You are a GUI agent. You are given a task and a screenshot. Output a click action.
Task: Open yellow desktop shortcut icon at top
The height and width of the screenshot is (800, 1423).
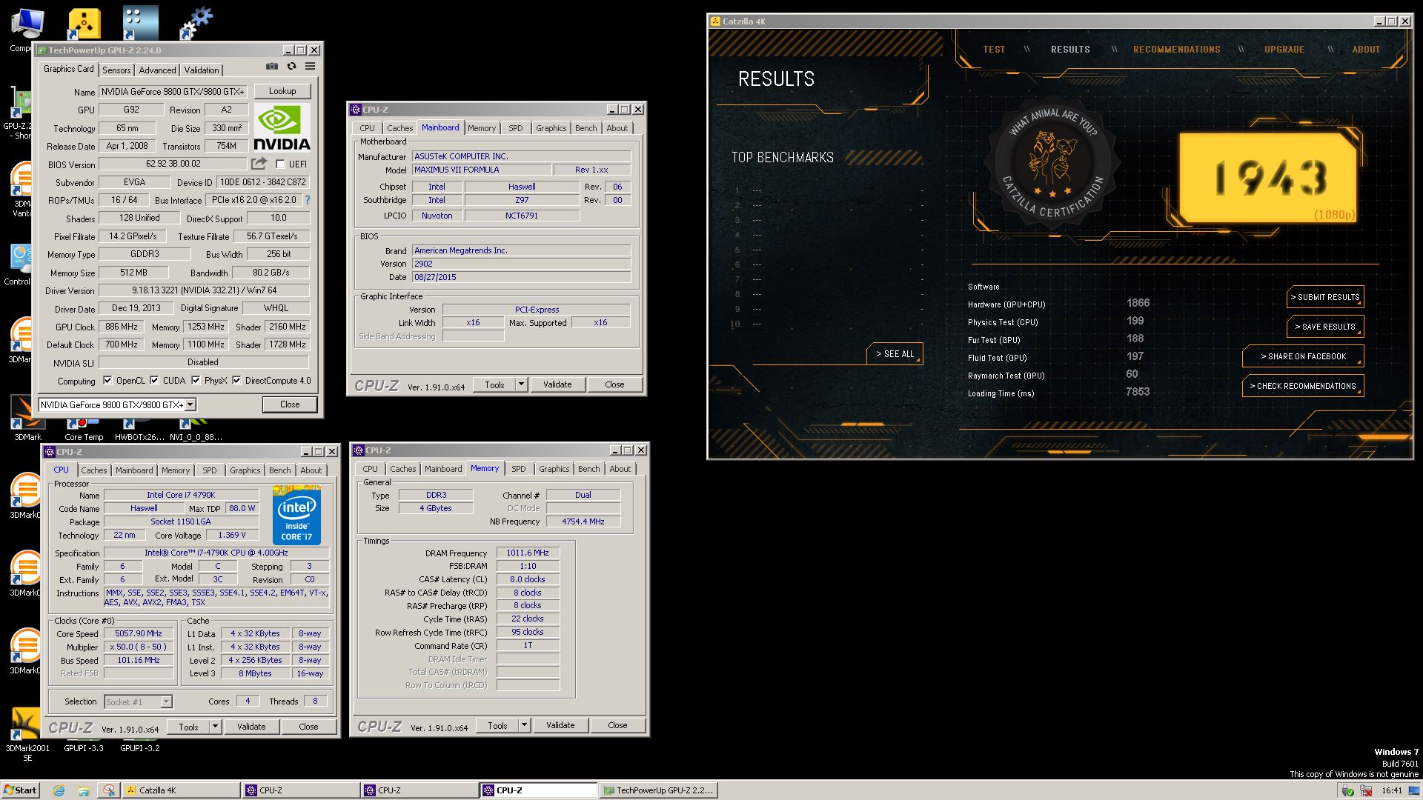(x=84, y=24)
